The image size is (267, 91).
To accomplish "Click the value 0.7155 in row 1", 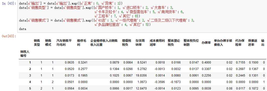I will point(240,62).
